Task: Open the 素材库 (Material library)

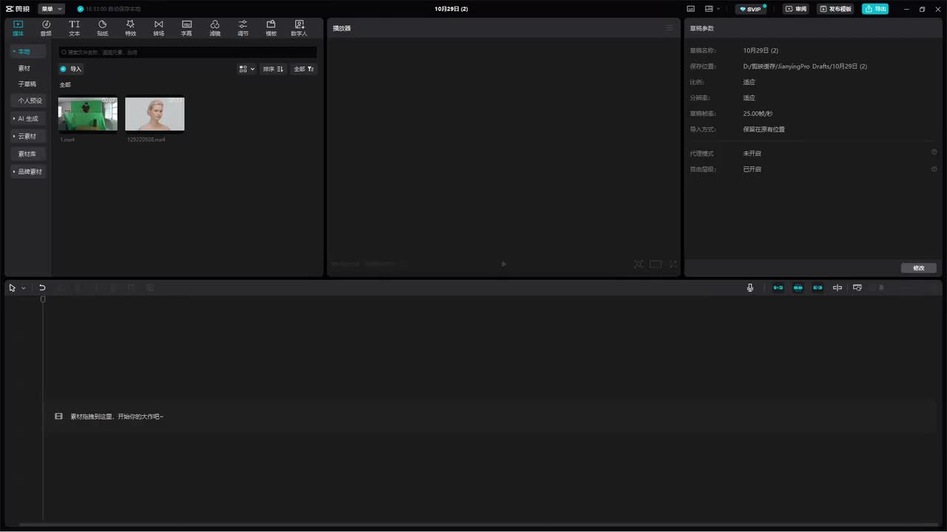Action: tap(28, 154)
